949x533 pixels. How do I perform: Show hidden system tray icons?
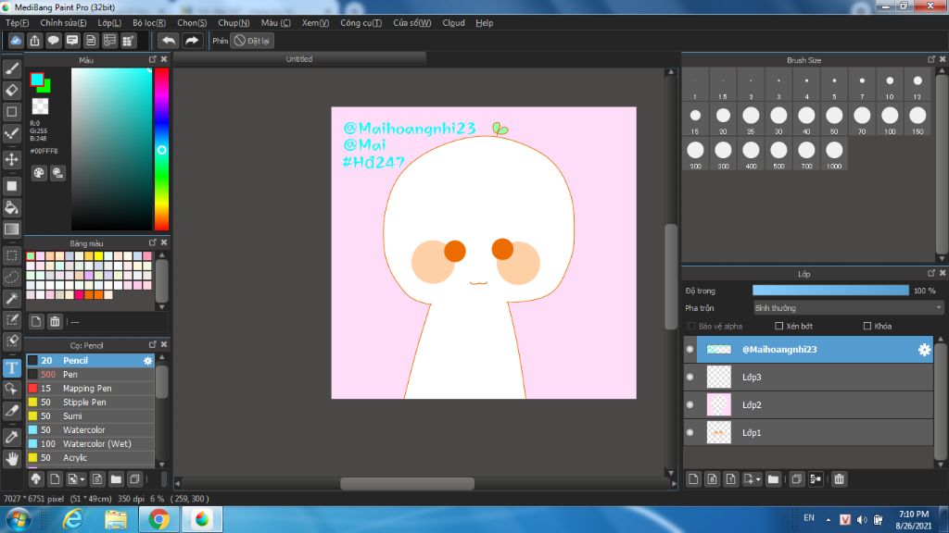828,520
